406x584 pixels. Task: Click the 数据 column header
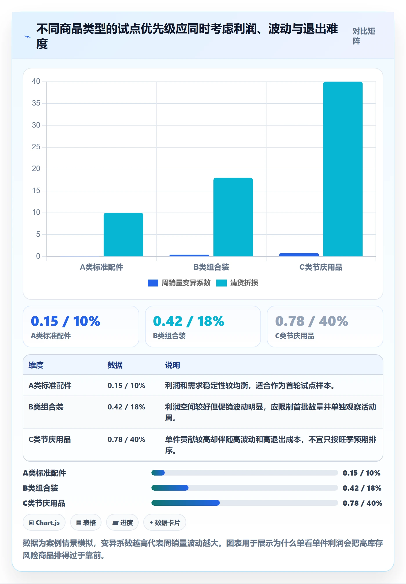pos(115,365)
